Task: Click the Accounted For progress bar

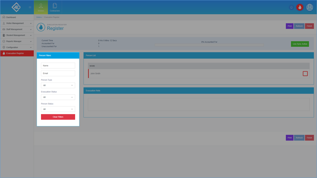Action: (209, 45)
